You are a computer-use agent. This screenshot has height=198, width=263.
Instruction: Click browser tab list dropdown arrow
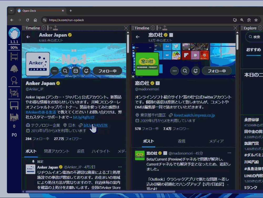coord(11,11)
